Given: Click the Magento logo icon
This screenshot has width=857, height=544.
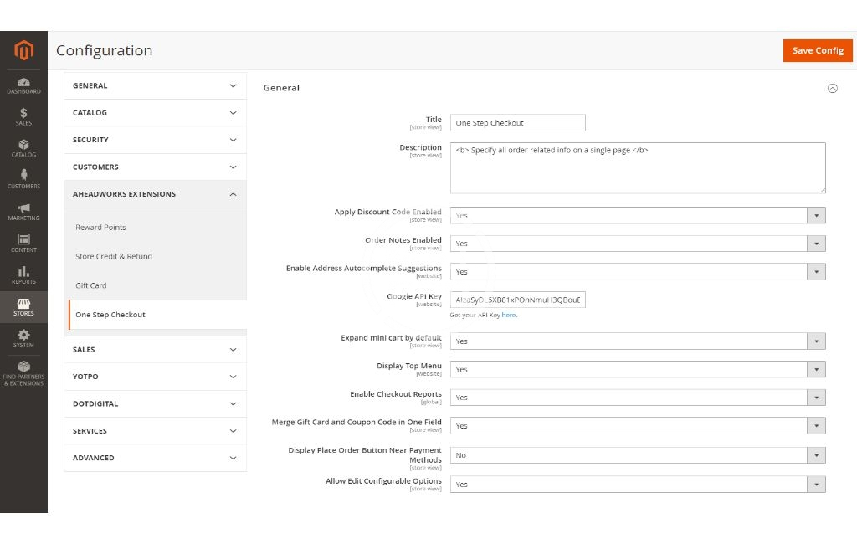Looking at the screenshot, I should (x=23, y=51).
